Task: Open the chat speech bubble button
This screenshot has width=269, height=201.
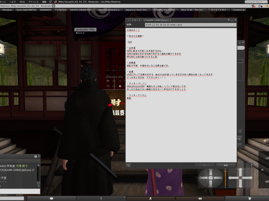Action: click(x=52, y=198)
